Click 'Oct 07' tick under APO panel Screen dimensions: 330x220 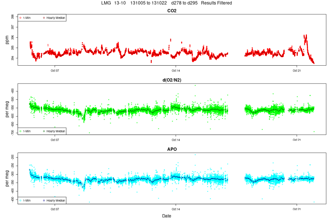55,209
